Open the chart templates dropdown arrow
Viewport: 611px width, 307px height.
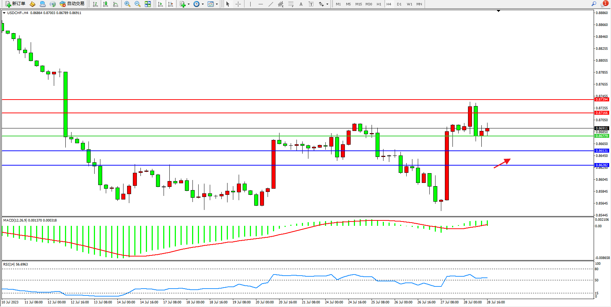[217, 4]
